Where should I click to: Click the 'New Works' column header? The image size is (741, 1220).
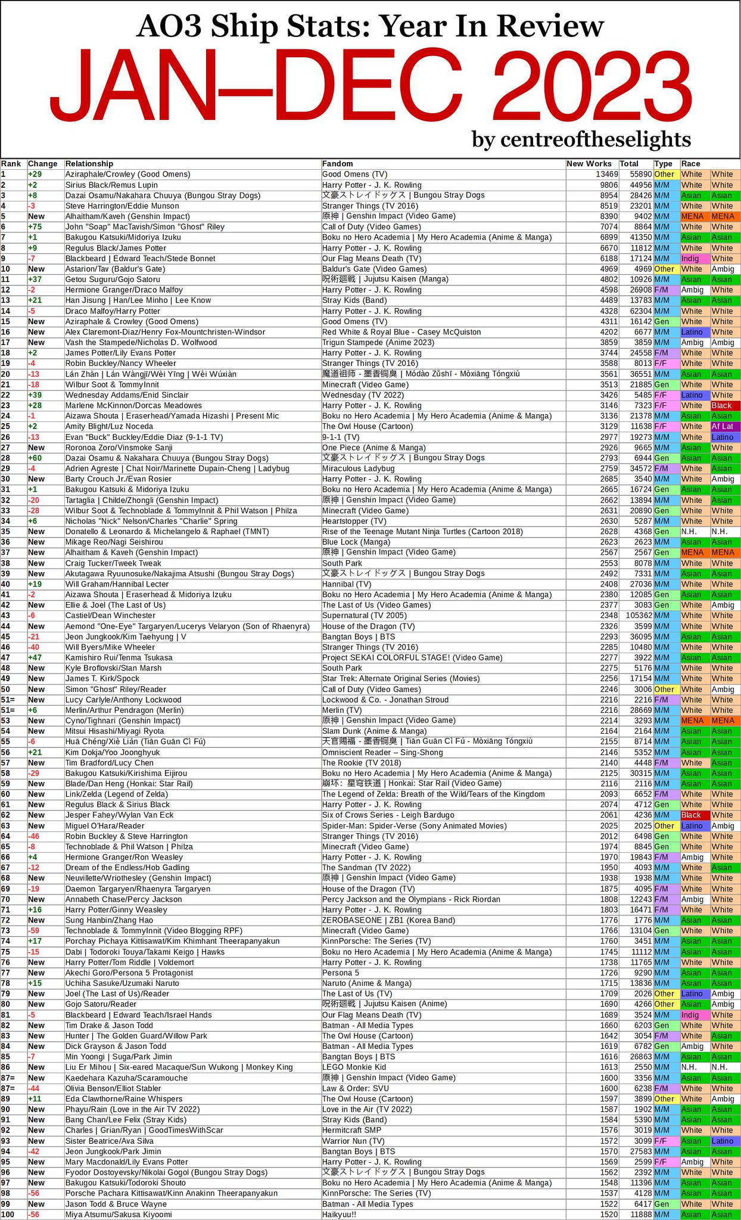tap(589, 164)
